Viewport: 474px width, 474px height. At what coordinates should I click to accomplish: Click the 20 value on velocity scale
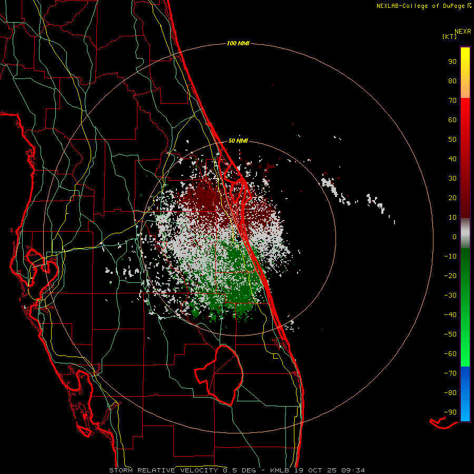452,197
